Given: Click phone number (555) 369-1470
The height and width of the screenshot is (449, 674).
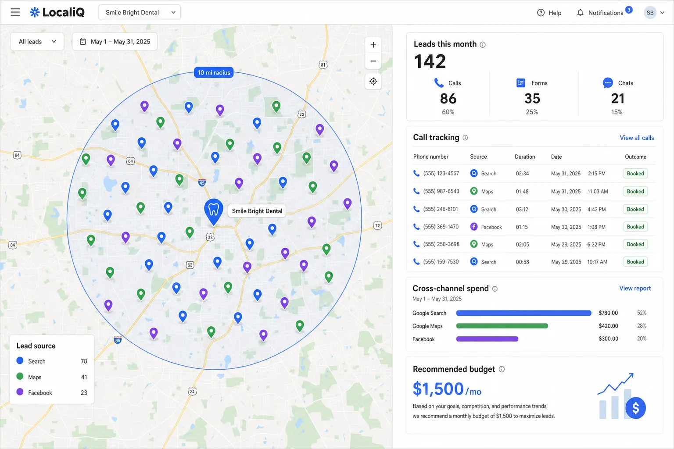Looking at the screenshot, I should click(x=441, y=227).
